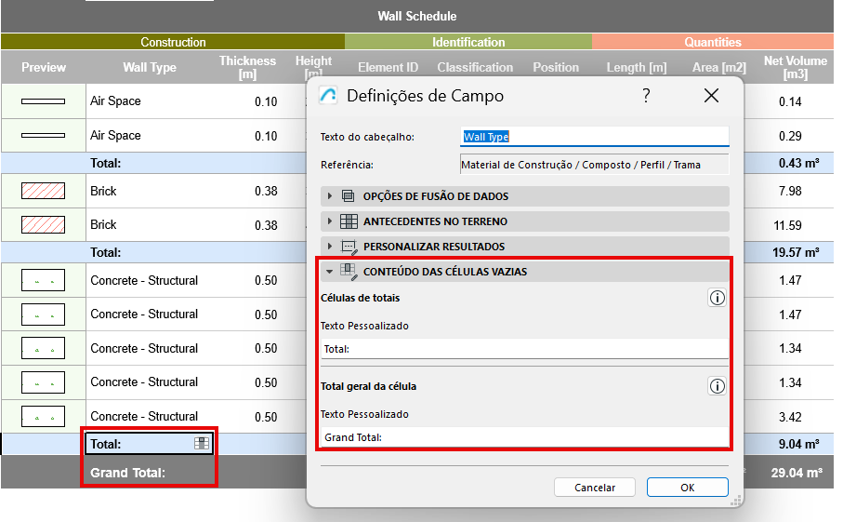Close the Definições de Campo dialog

pyautogui.click(x=711, y=96)
